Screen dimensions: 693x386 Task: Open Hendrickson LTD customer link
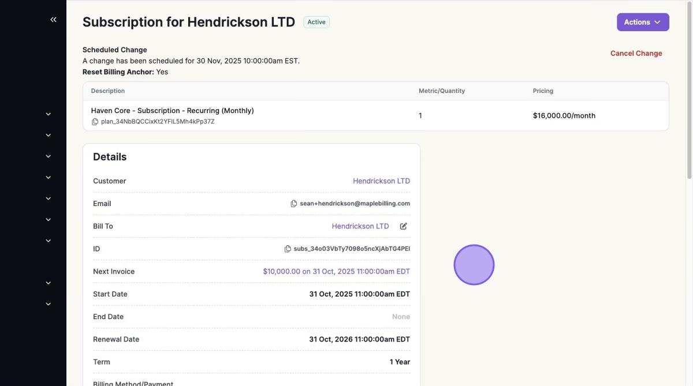coord(381,181)
